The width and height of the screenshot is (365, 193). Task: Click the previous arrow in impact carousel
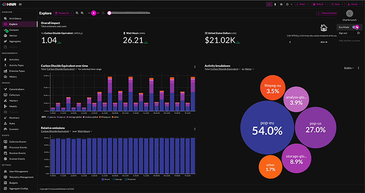pyautogui.click(x=291, y=42)
